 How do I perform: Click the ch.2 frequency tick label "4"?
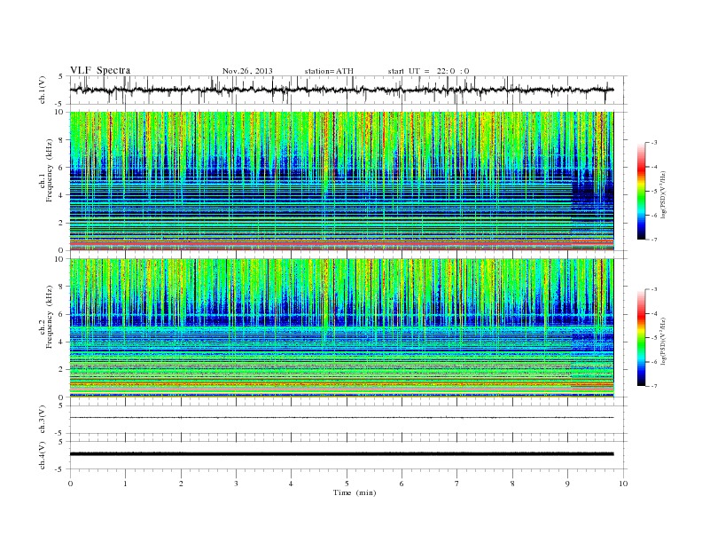[62, 342]
